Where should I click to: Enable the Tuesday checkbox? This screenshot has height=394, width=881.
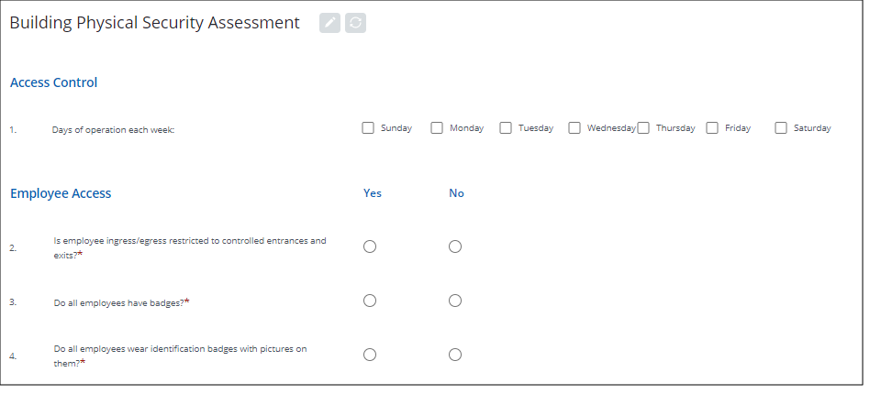coord(506,128)
